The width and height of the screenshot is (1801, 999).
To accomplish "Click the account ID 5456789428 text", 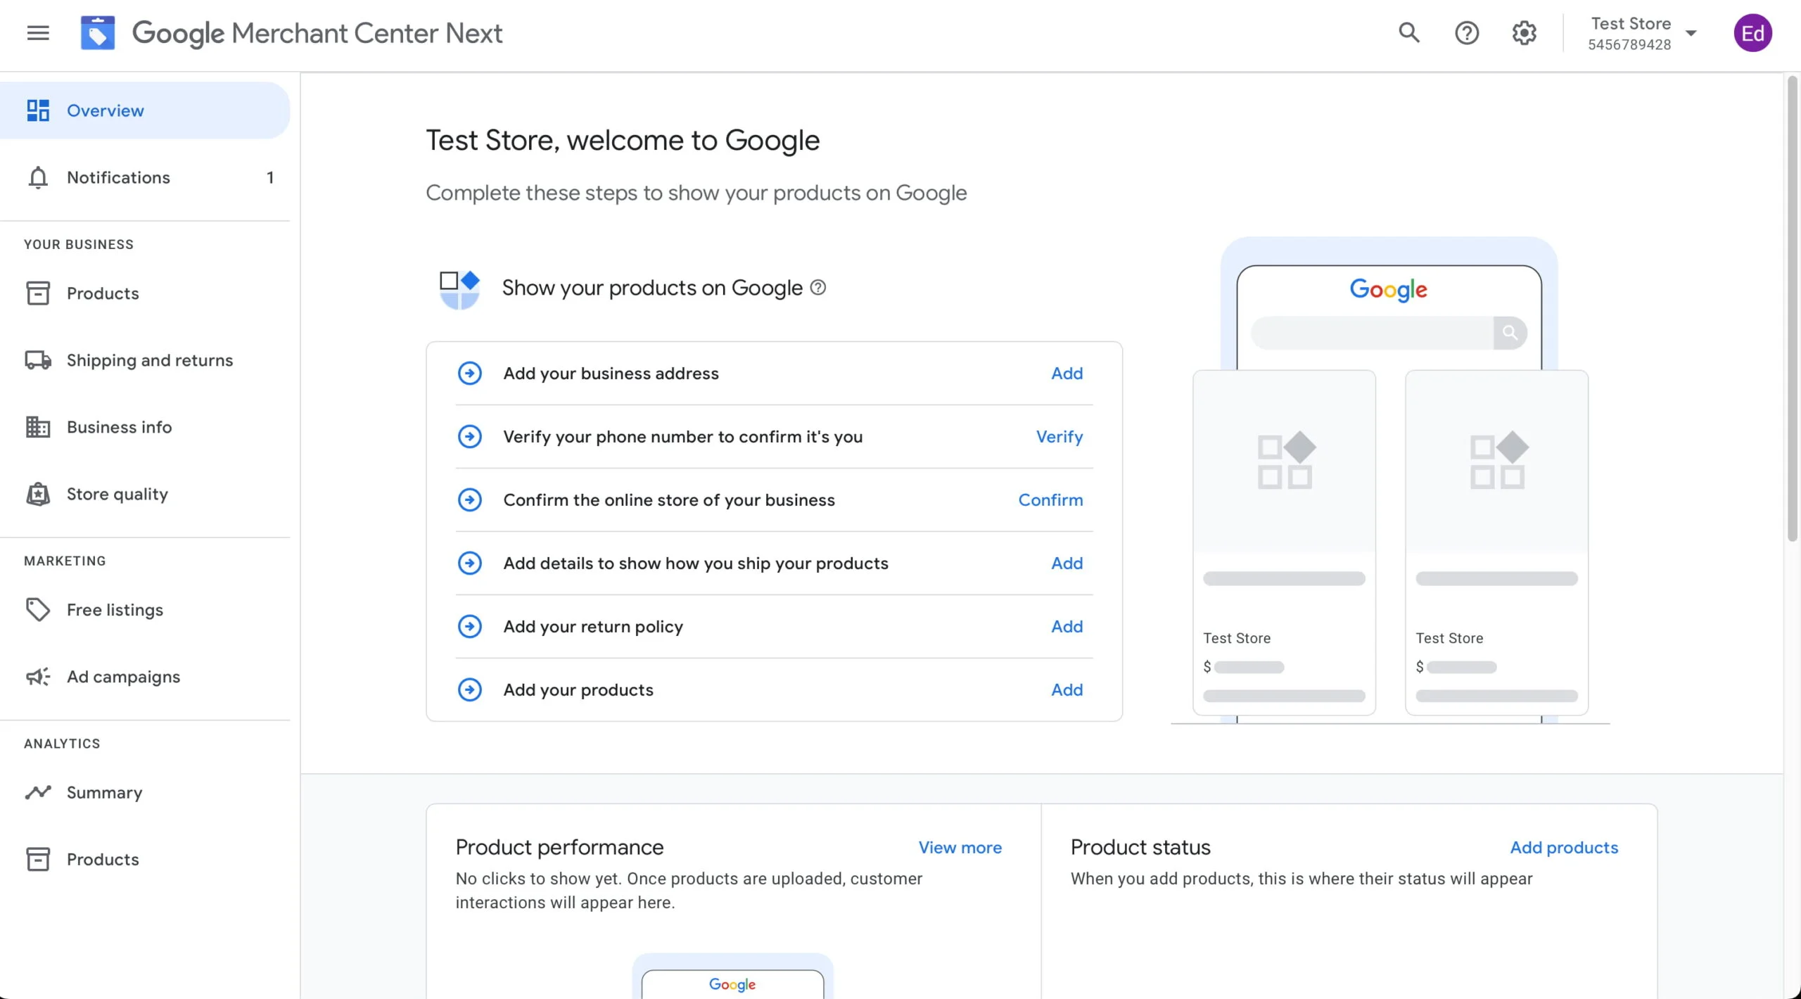I will pos(1629,44).
